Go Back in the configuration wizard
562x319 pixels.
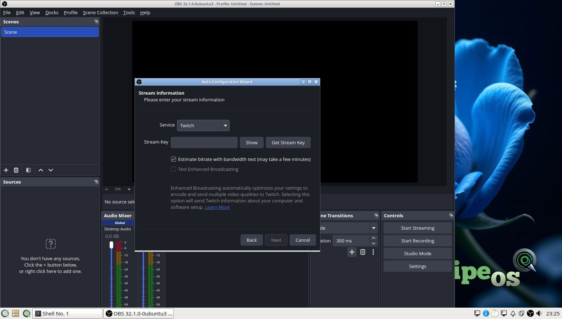coord(252,240)
